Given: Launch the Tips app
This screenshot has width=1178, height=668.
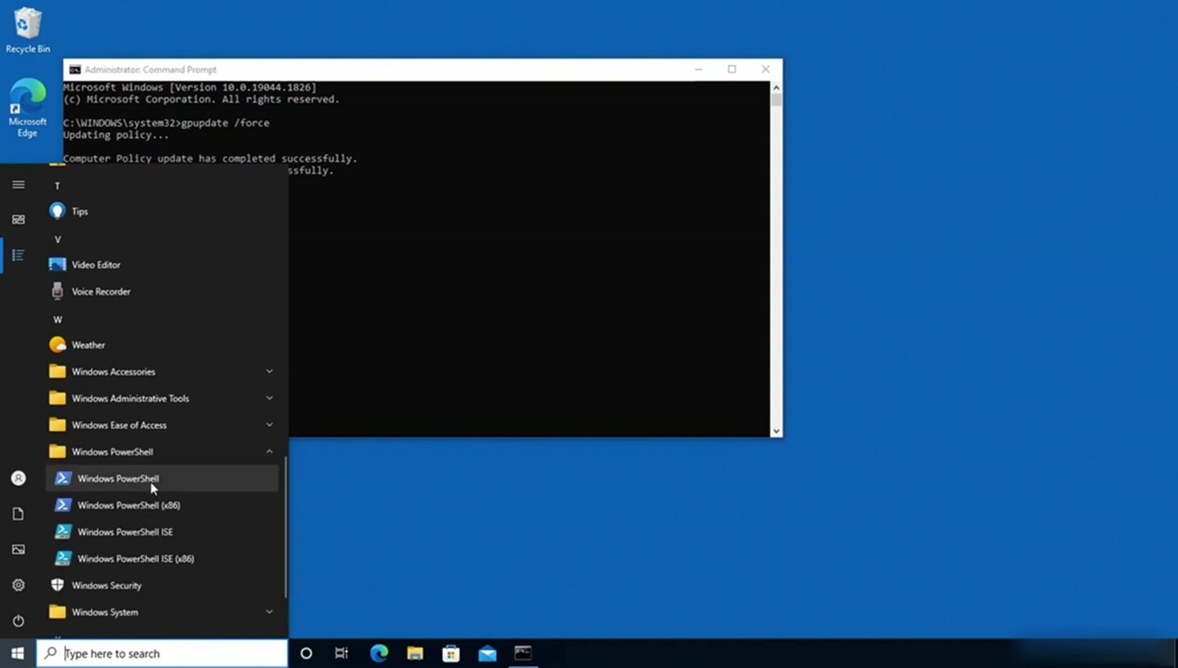Looking at the screenshot, I should [x=162, y=211].
